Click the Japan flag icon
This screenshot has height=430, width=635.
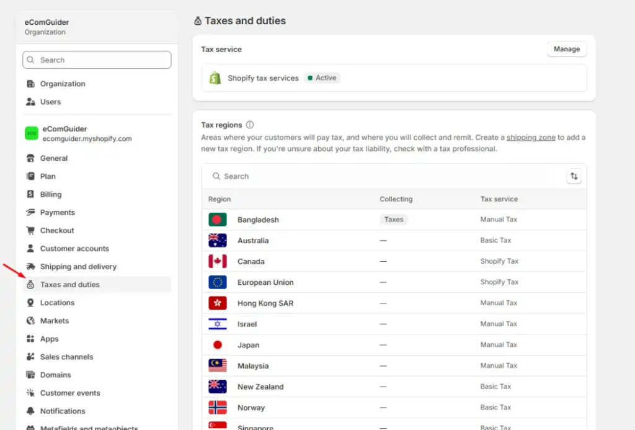click(218, 345)
